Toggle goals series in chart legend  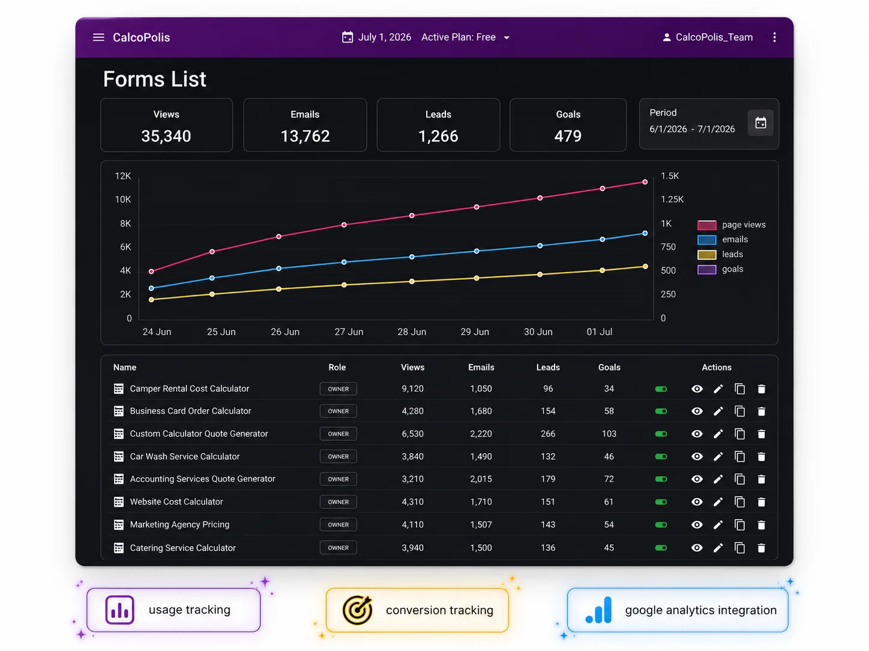(x=720, y=269)
